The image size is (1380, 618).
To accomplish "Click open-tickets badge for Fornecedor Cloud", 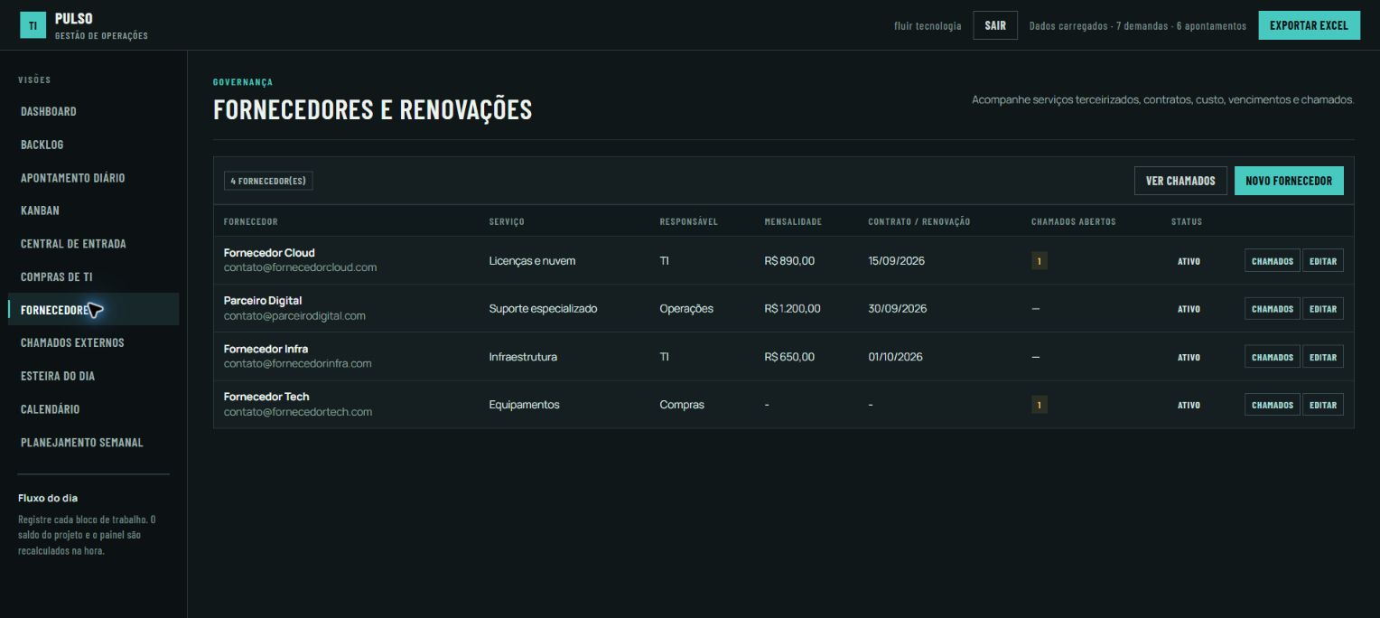I will coord(1040,261).
